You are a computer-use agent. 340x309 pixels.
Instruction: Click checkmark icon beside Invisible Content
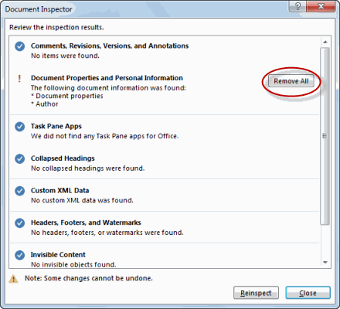(x=20, y=255)
